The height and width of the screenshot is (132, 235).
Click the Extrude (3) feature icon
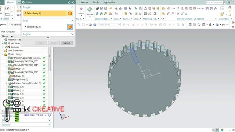click(12, 69)
